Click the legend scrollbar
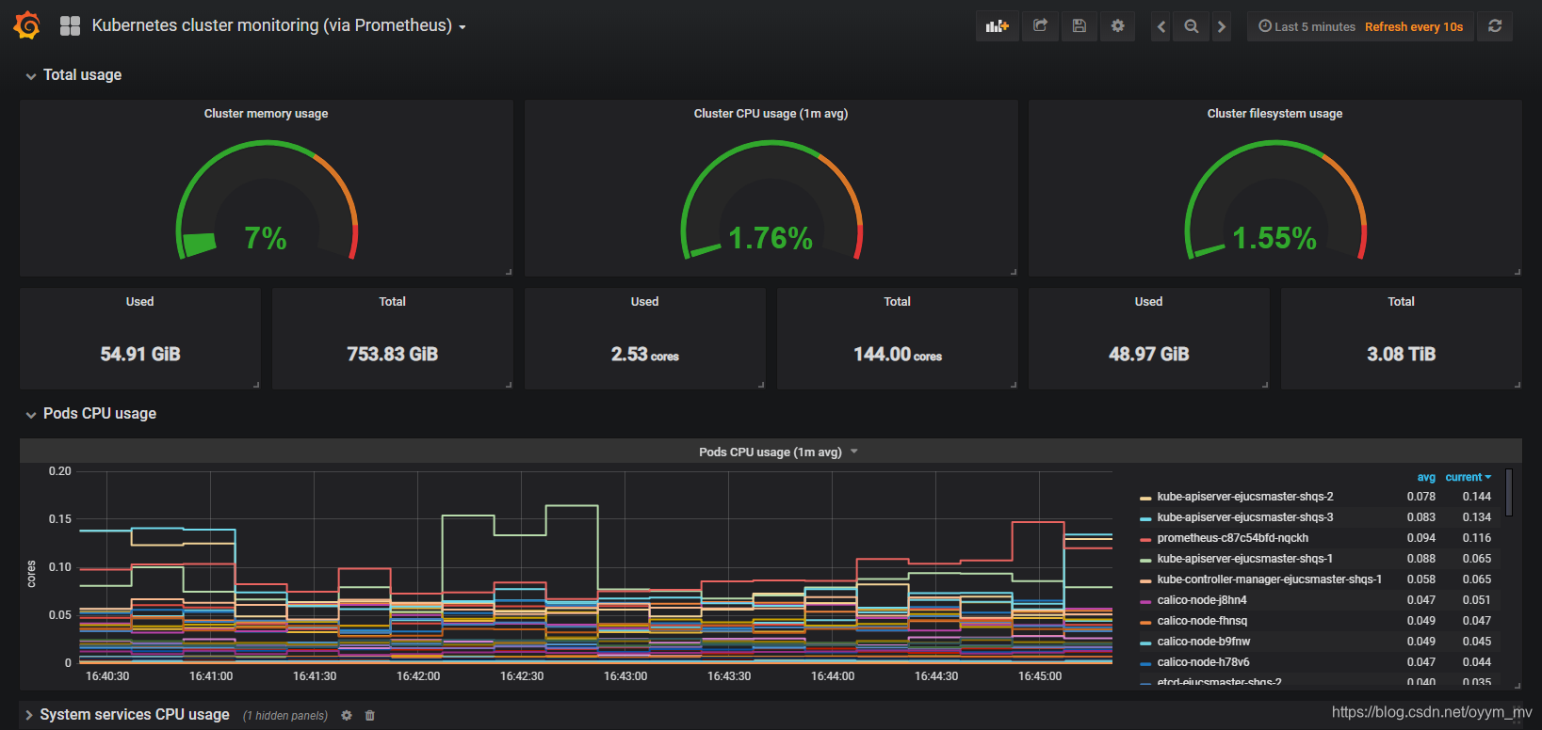 (x=1508, y=492)
